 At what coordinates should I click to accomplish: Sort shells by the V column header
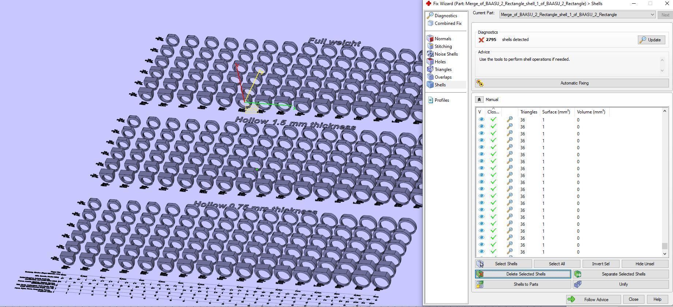(x=481, y=112)
